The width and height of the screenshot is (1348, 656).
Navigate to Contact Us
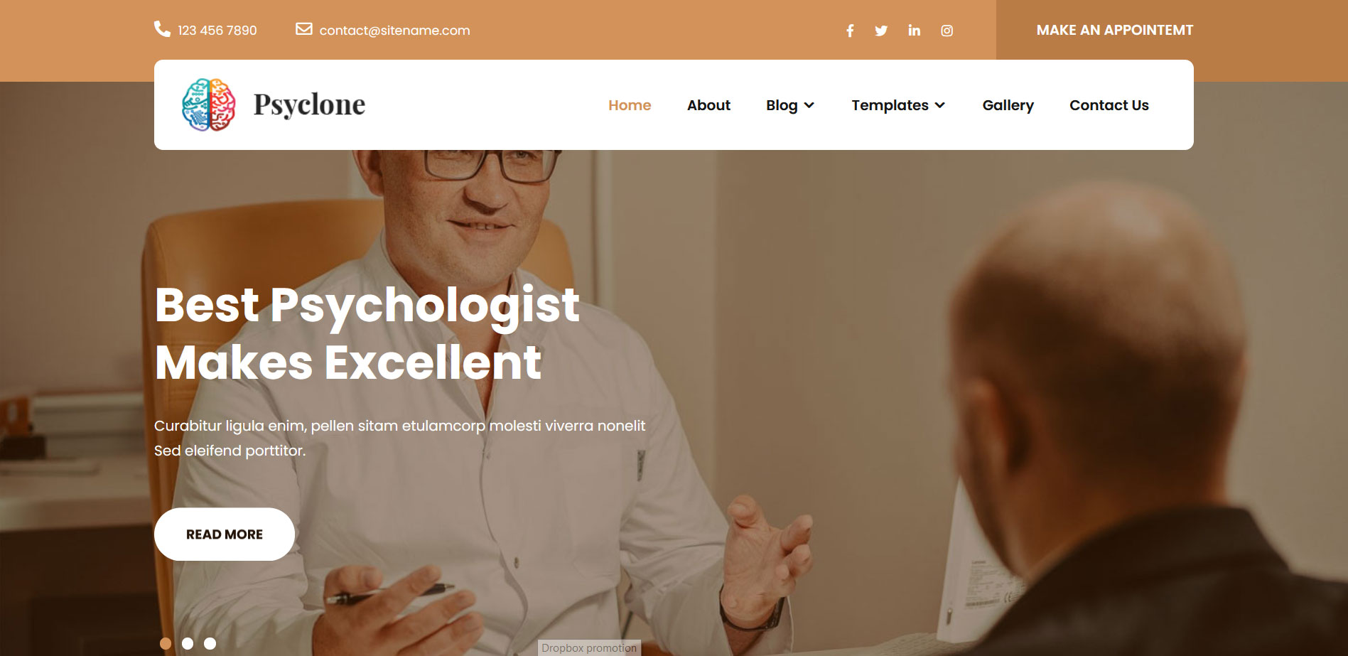(x=1109, y=105)
